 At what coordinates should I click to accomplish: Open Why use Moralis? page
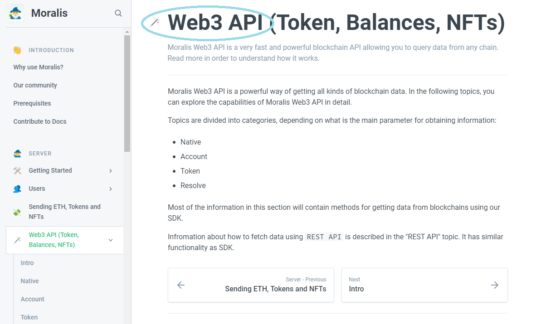click(38, 67)
